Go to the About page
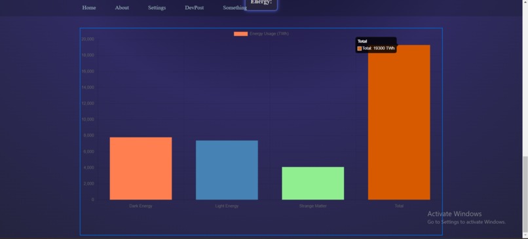Viewport: 528px width, 239px height. coord(122,8)
